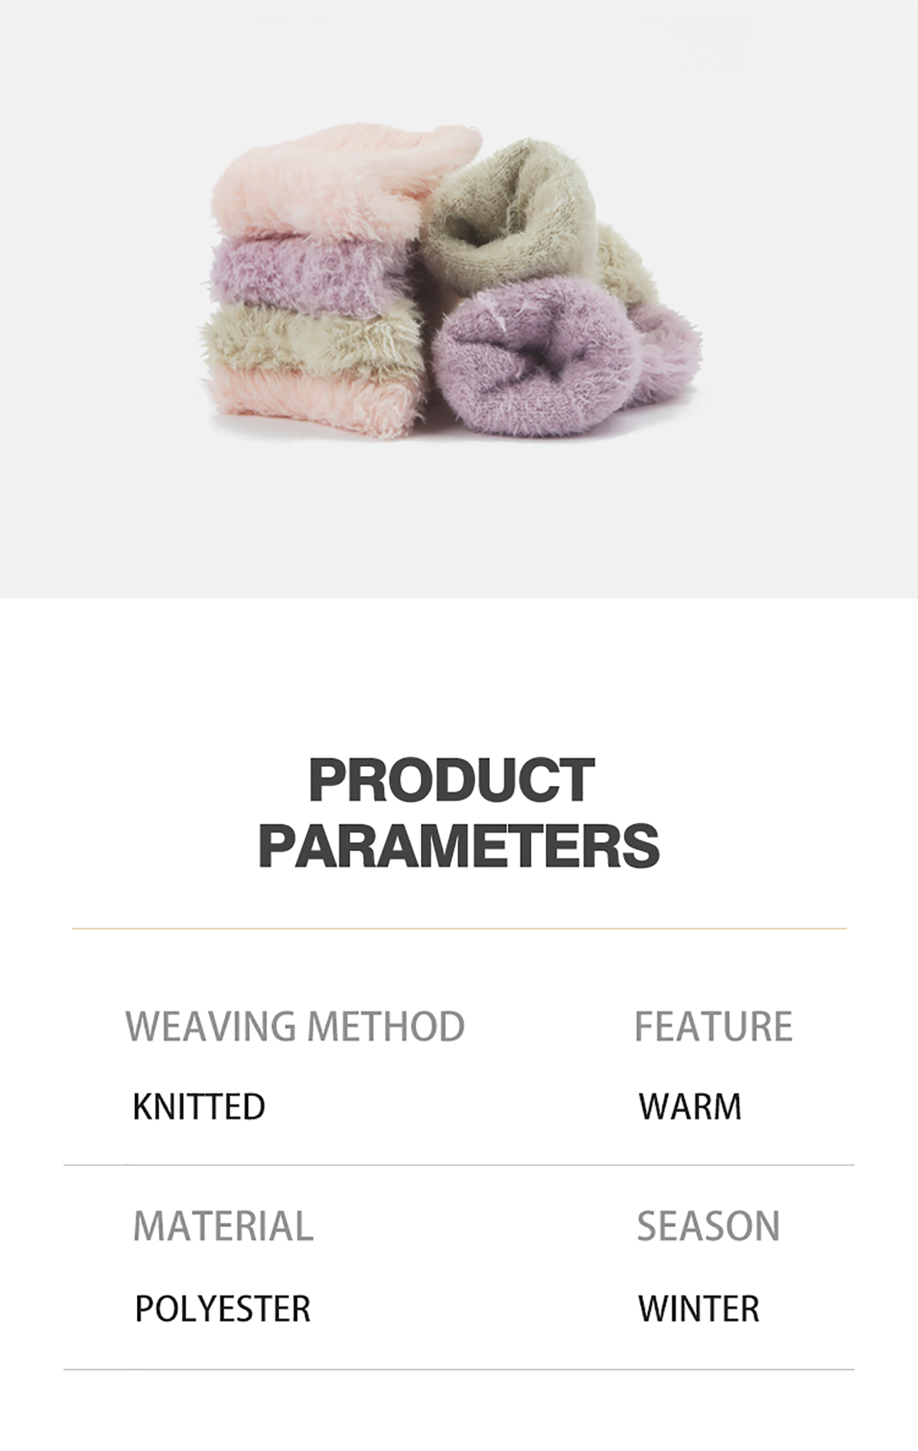Click the KNITTED value text

point(199,1107)
